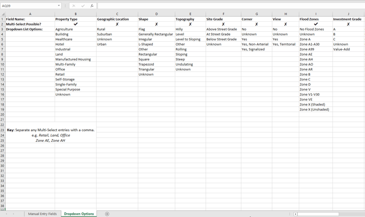Click the column B header
Screen dimensions: 365x217
(75, 14)
